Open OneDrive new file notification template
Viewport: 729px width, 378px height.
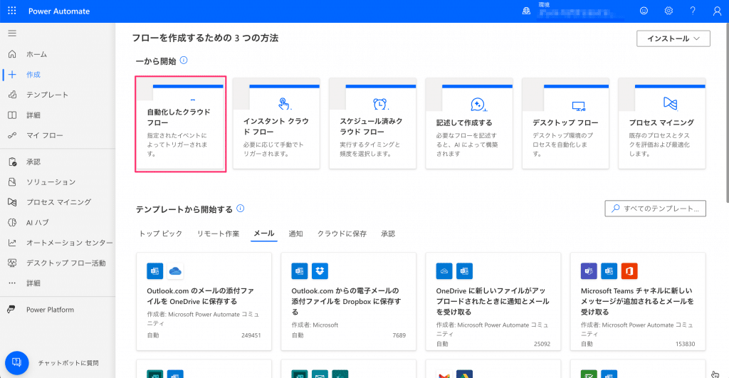(x=493, y=301)
